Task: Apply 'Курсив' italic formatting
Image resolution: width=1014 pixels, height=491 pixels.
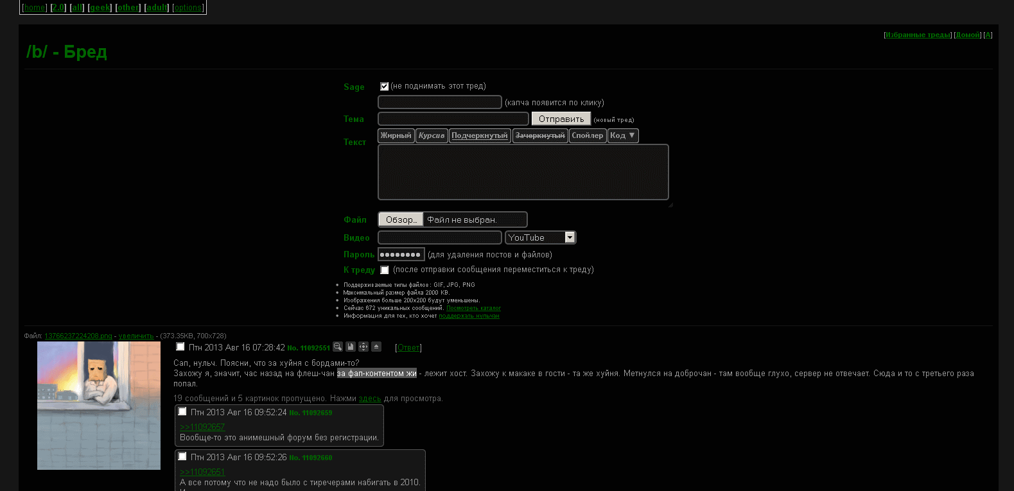Action: pyautogui.click(x=432, y=135)
